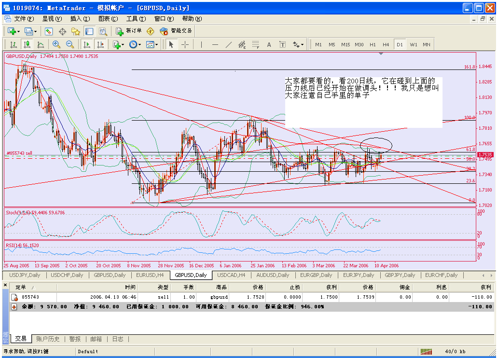Select the crosshair tool
The width and height of the screenshot is (498, 358).
click(x=185, y=44)
